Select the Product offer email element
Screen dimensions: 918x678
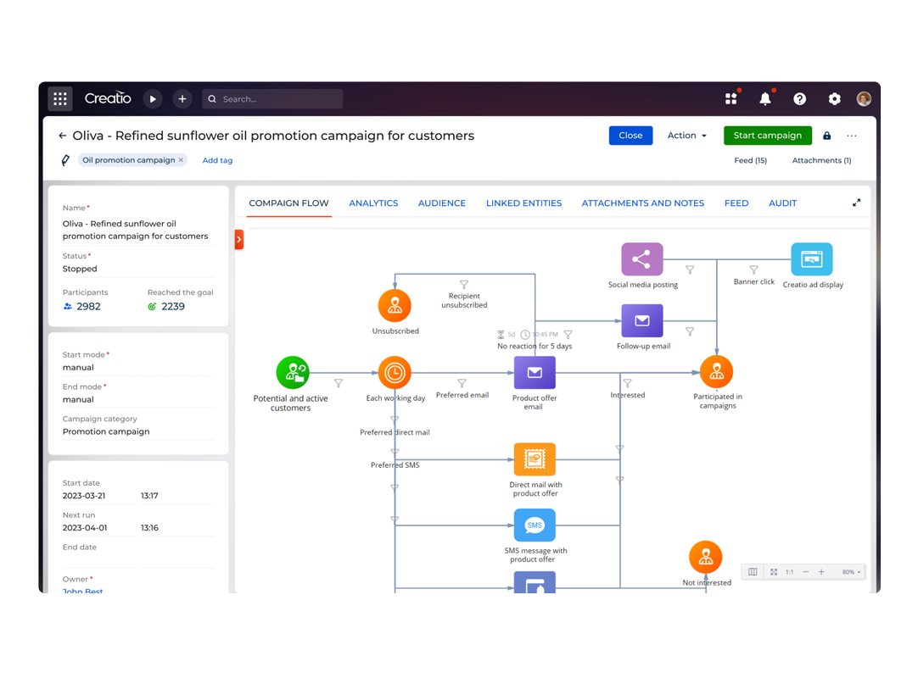tap(535, 372)
